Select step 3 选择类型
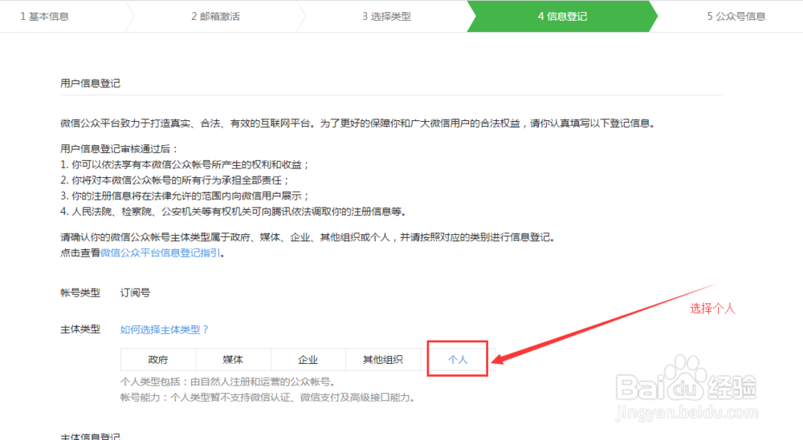Viewport: 803px width, 440px height. click(387, 16)
